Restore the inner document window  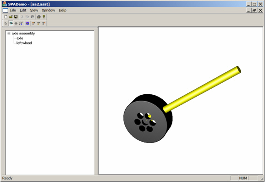(x=254, y=11)
